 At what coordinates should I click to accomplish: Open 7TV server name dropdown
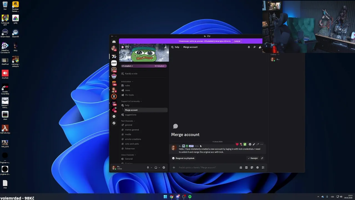coord(128,47)
